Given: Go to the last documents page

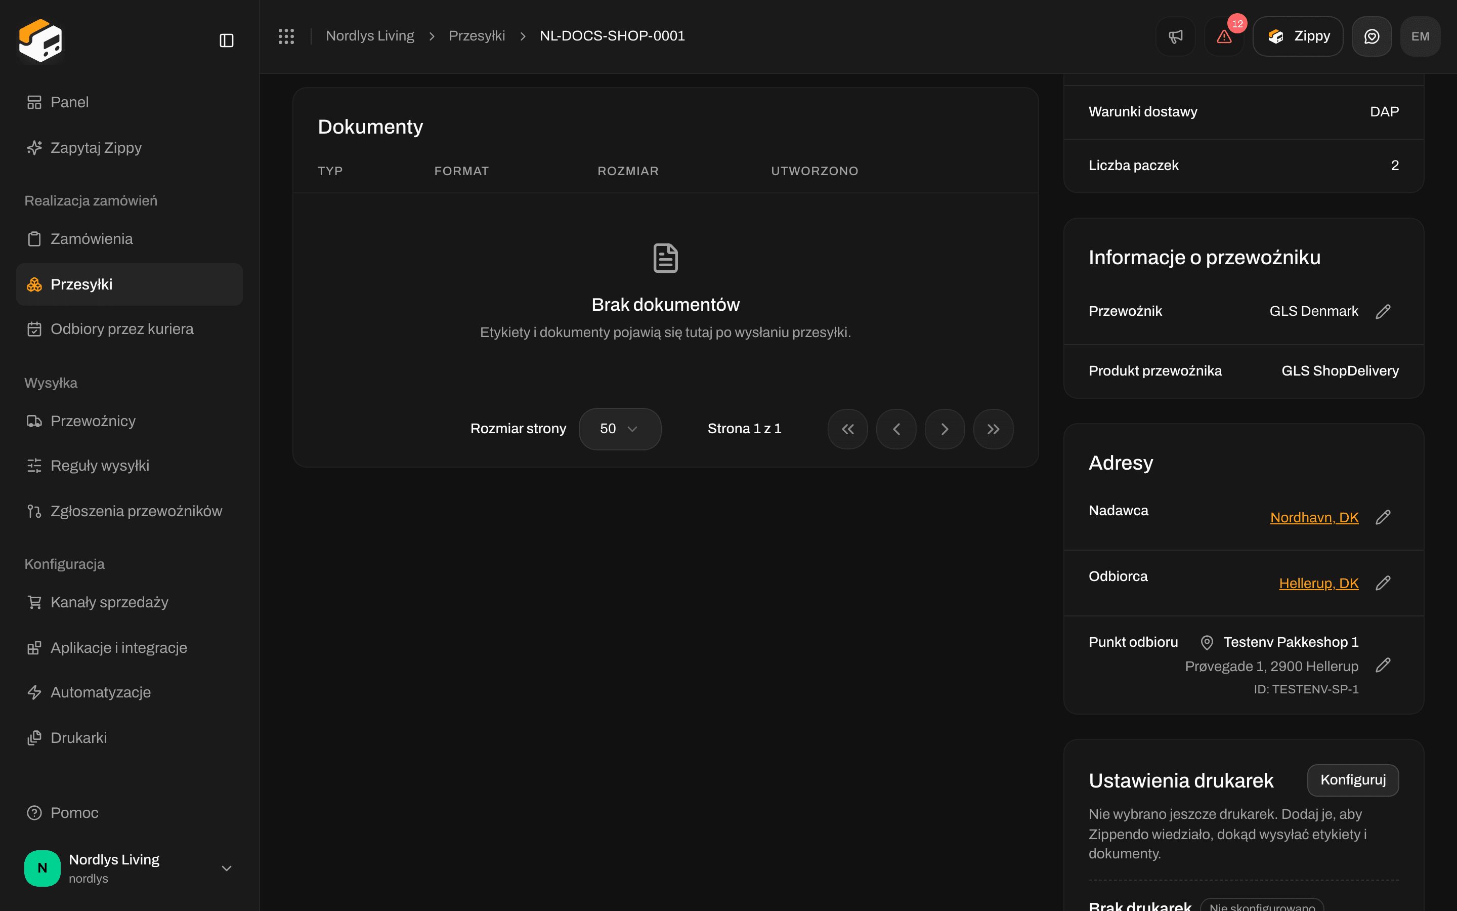Looking at the screenshot, I should pos(993,429).
